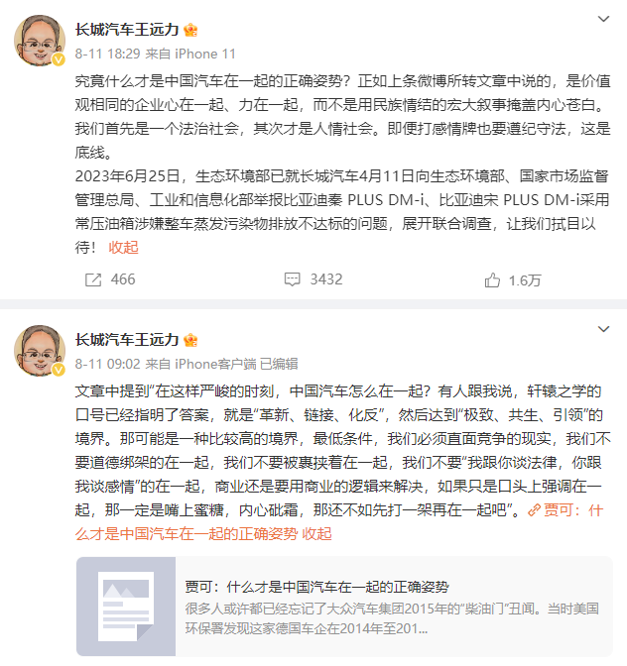627x666 pixels.
Task: Click timestamp 8-11 09:02 of second post
Action: (107, 364)
